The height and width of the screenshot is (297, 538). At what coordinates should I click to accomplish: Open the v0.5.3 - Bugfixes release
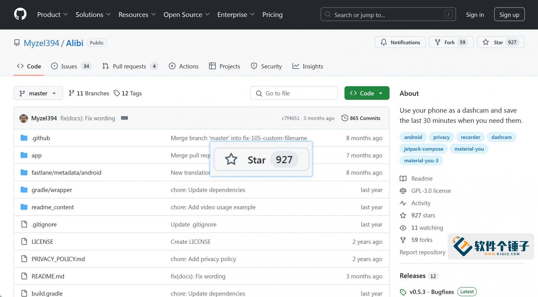(x=432, y=292)
